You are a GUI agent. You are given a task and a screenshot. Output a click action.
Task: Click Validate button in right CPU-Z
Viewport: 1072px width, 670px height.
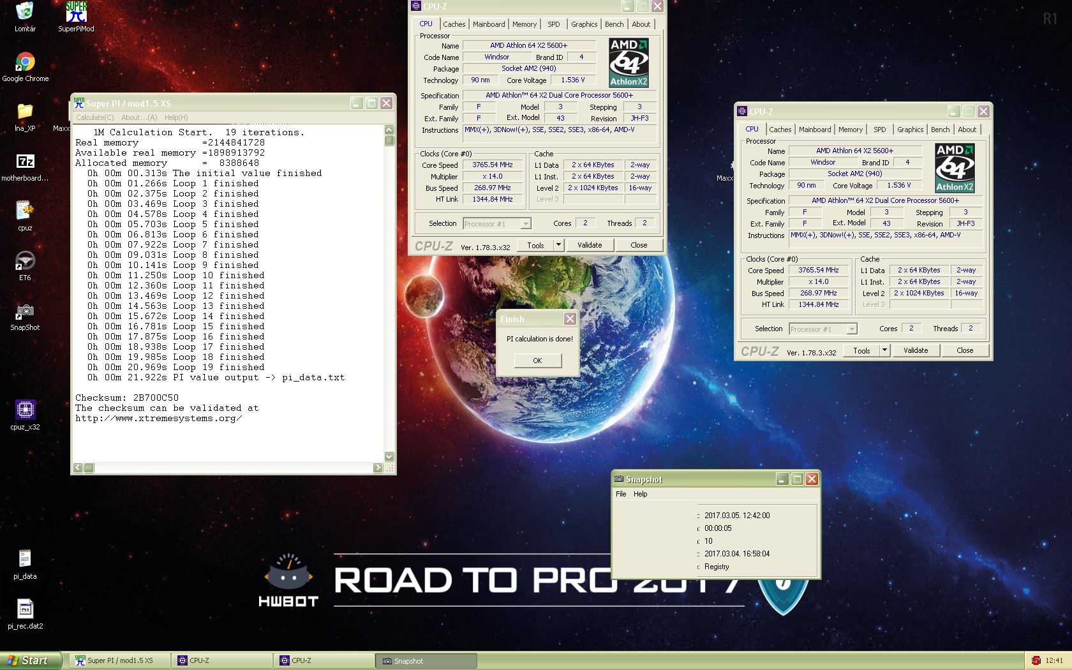pyautogui.click(x=916, y=350)
